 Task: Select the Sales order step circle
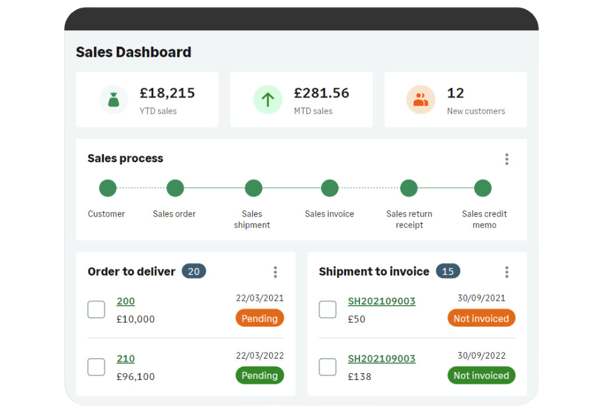pyautogui.click(x=175, y=188)
